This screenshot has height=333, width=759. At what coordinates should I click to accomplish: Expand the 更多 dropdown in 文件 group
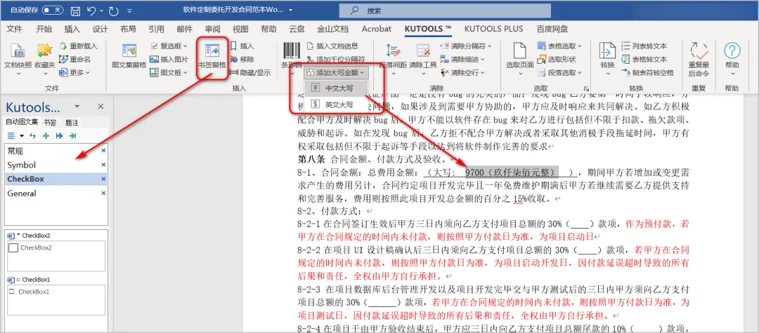[x=75, y=72]
